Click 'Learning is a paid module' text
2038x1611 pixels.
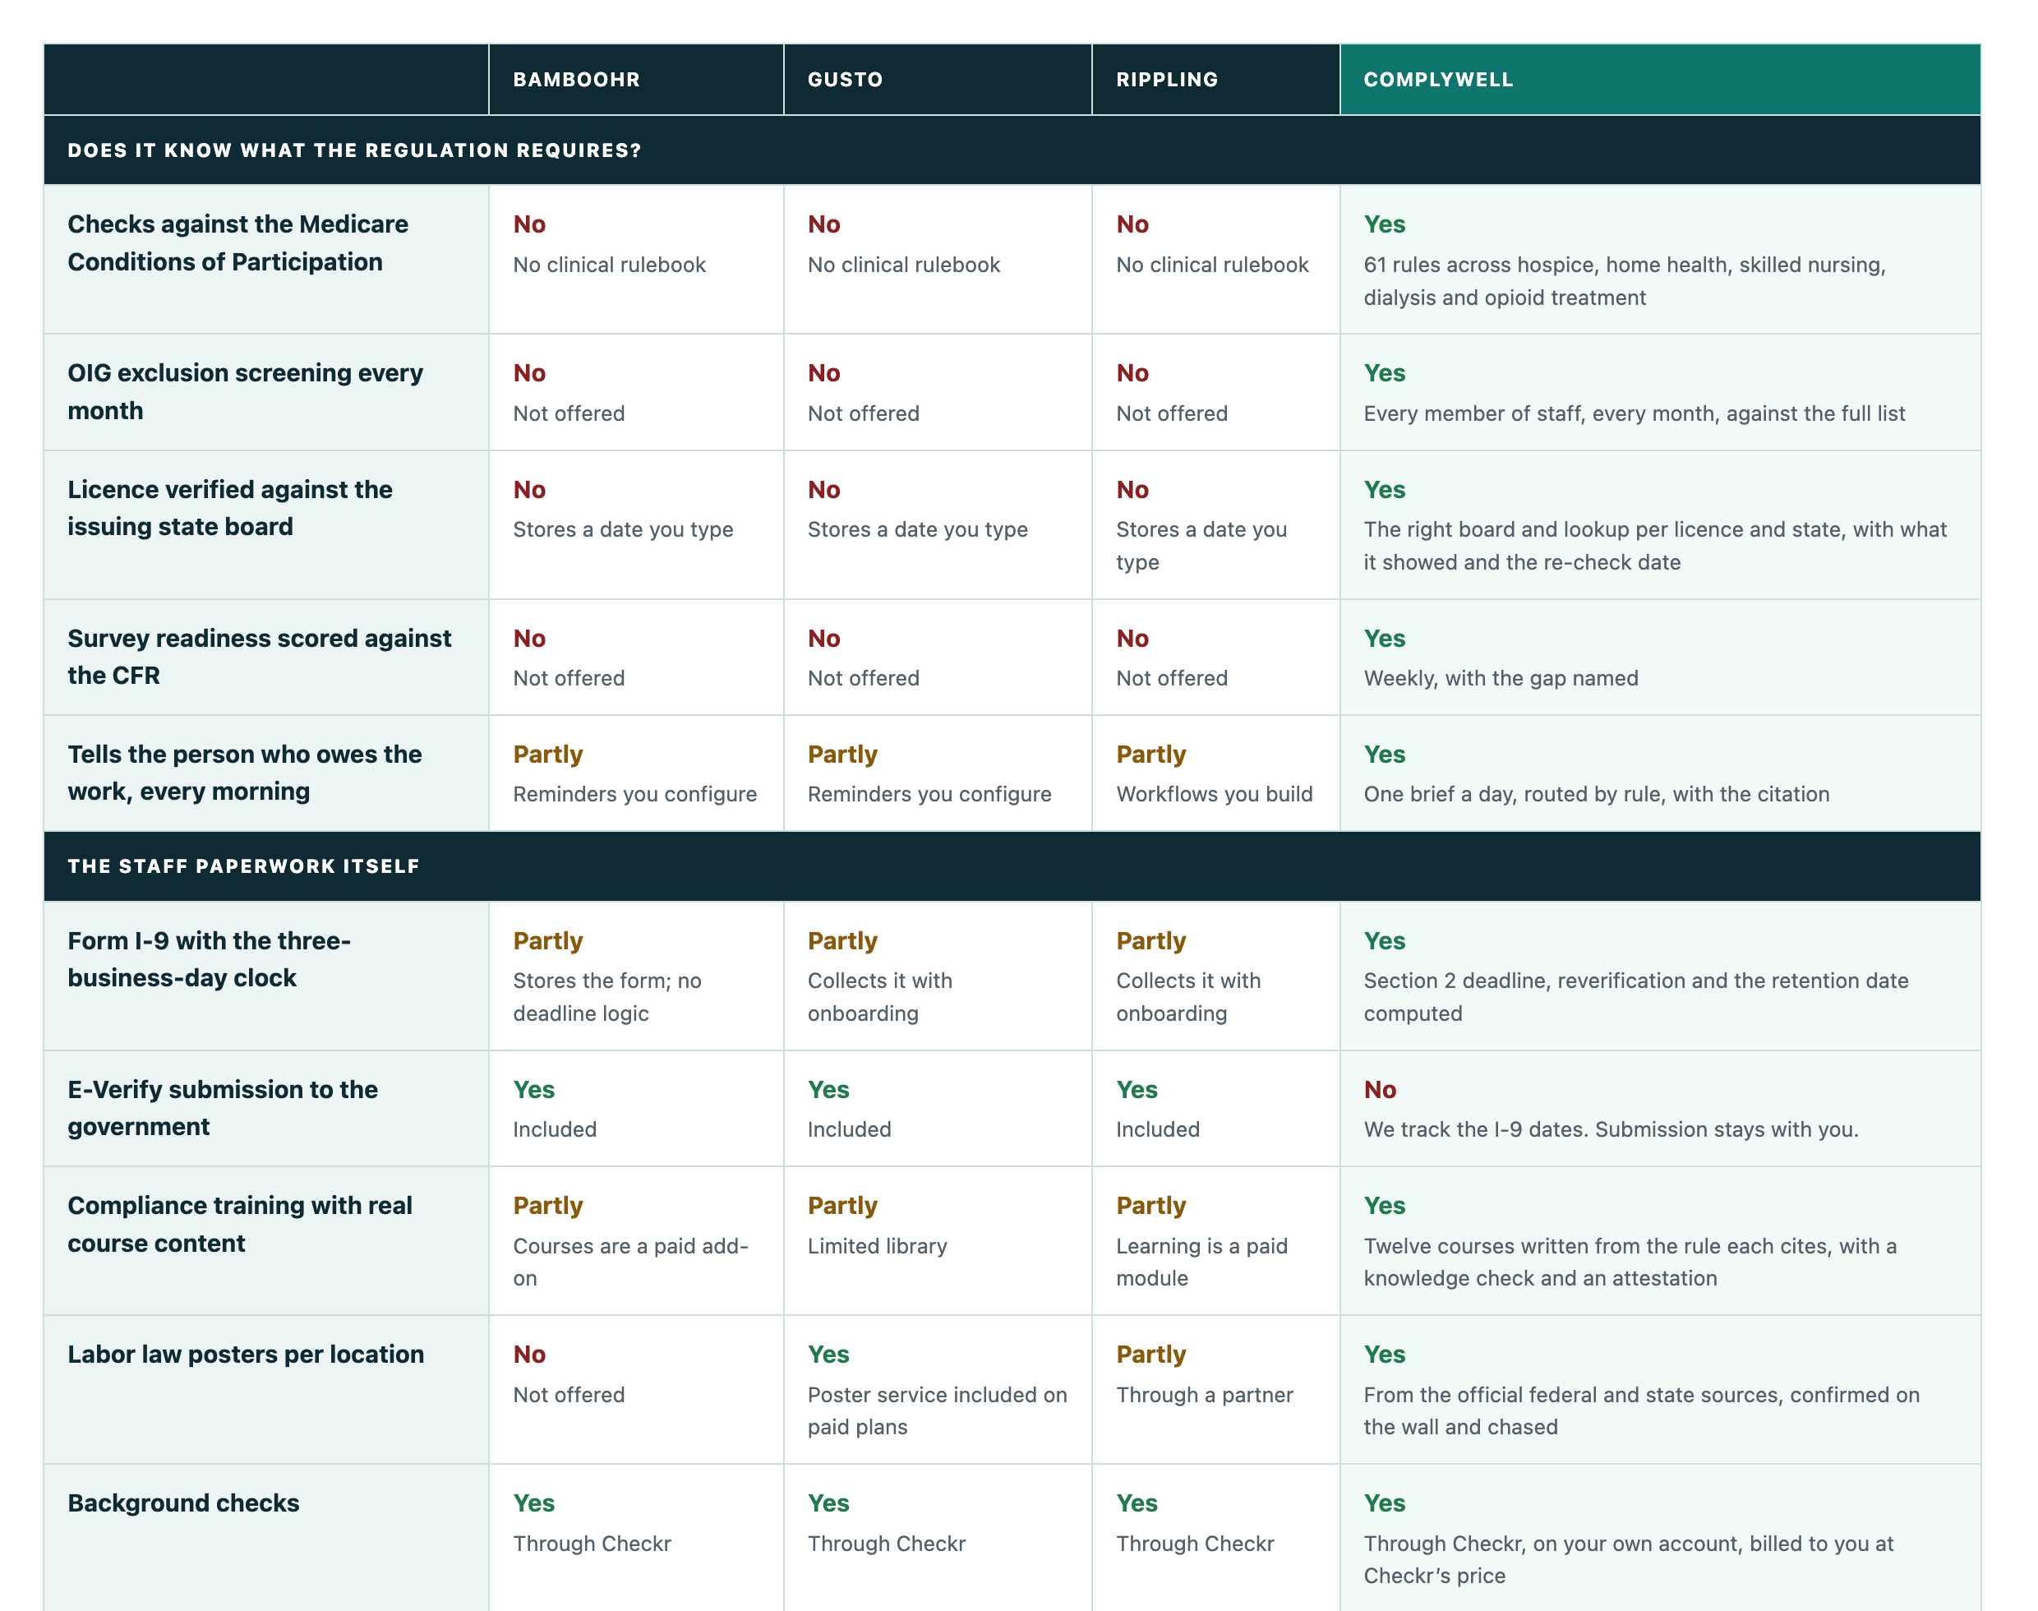click(1201, 1262)
